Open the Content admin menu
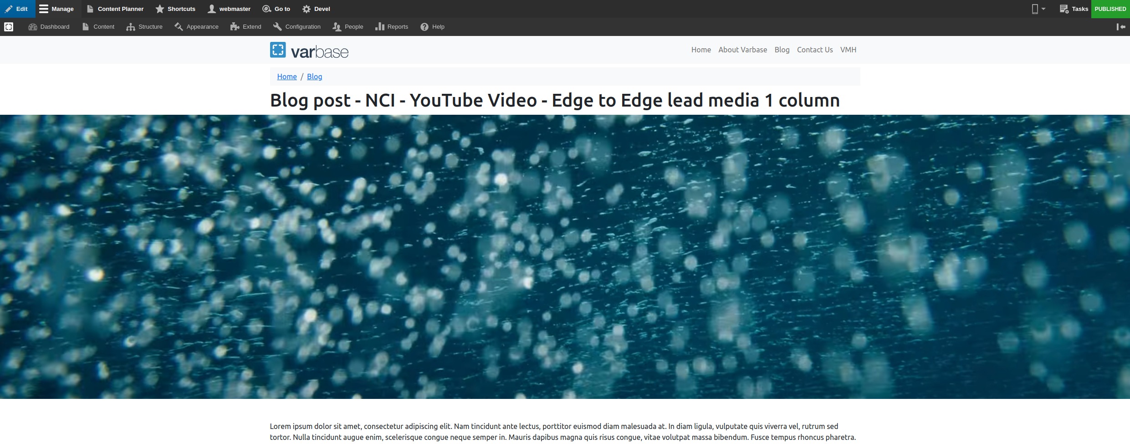Image resolution: width=1130 pixels, height=444 pixels. [x=98, y=27]
